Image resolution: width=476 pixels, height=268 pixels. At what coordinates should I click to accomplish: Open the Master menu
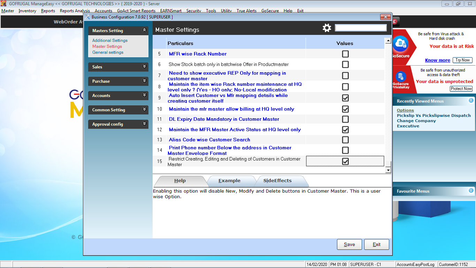click(x=8, y=11)
